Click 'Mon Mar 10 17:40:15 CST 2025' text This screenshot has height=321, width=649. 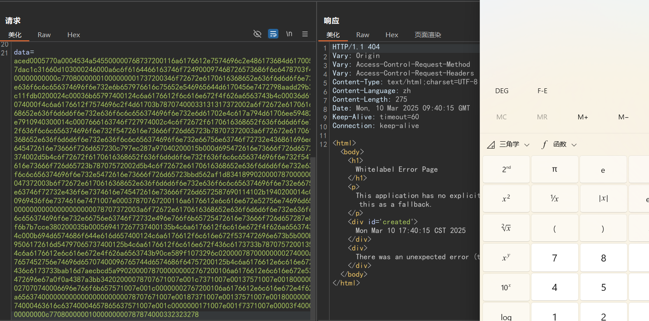pos(411,230)
